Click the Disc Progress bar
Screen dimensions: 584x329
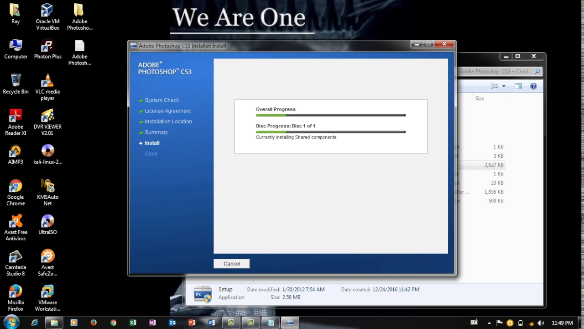tap(331, 132)
